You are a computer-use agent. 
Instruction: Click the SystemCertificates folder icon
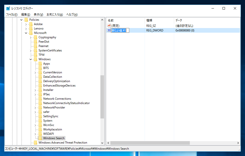pyautogui.click(x=36, y=50)
